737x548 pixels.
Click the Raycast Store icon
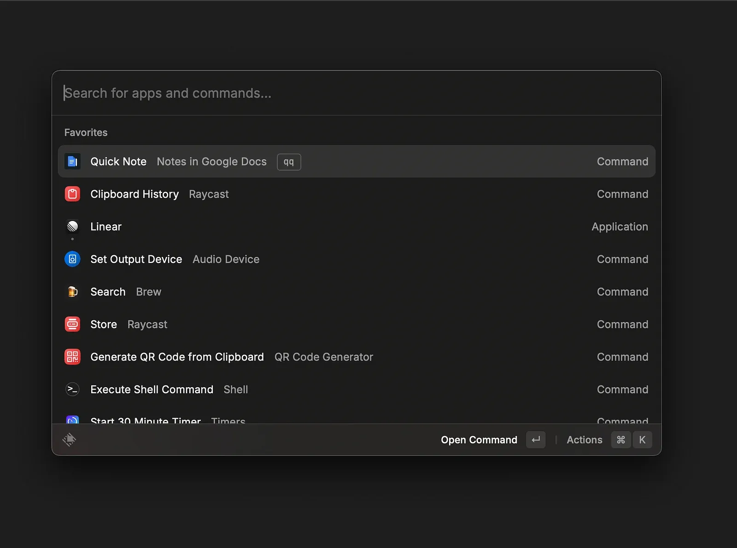[72, 324]
